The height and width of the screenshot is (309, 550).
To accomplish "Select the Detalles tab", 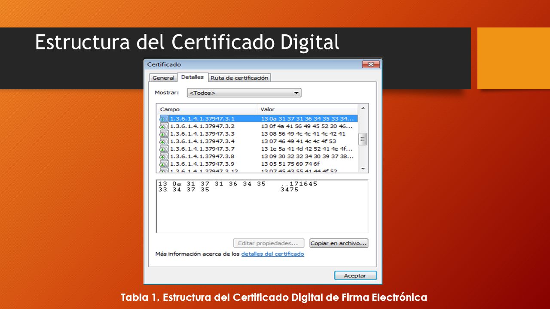I will 192,77.
